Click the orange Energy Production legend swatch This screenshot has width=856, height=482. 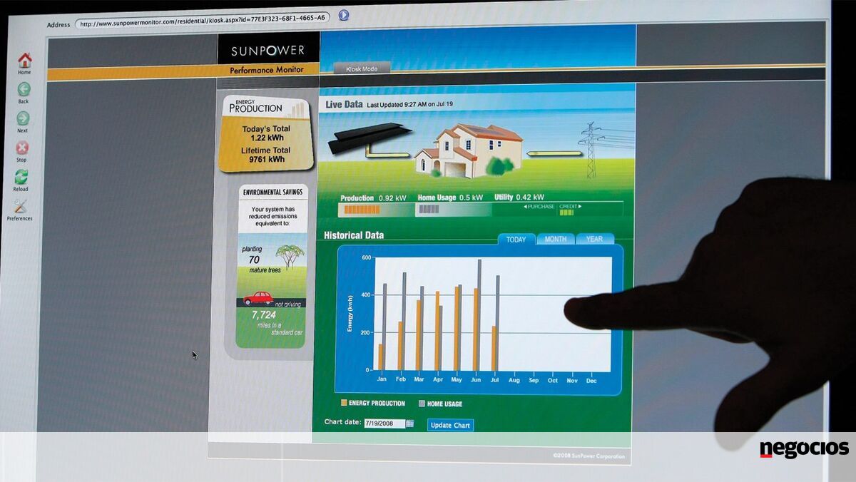(x=344, y=403)
